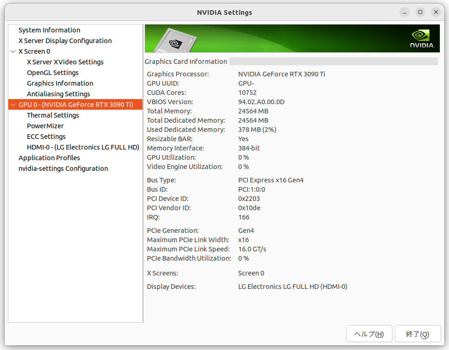Click PCI Device ID value 0x2203
This screenshot has width=449, height=350.
click(x=249, y=199)
